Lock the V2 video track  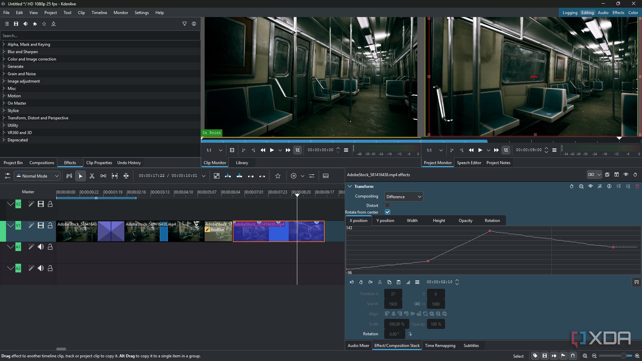click(50, 204)
